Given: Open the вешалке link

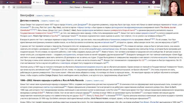Looking at the screenshot, I should click(164, 58).
